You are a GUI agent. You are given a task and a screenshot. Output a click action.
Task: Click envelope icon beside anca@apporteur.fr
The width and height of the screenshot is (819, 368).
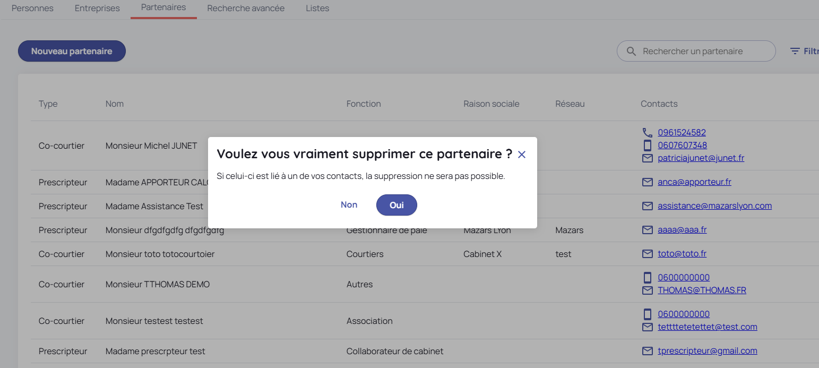[647, 182]
